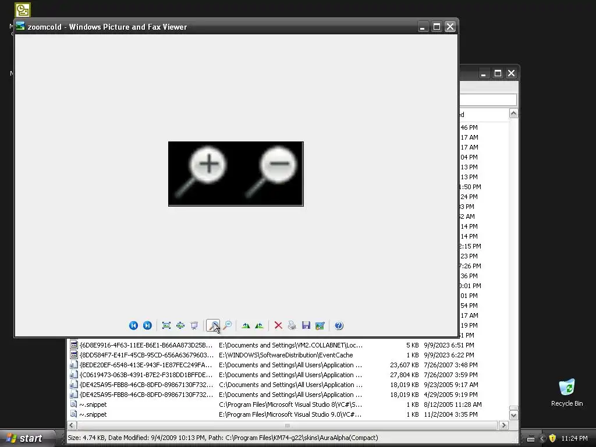Click the 11:24 PM taskbar clock
Image resolution: width=596 pixels, height=447 pixels.
574,438
